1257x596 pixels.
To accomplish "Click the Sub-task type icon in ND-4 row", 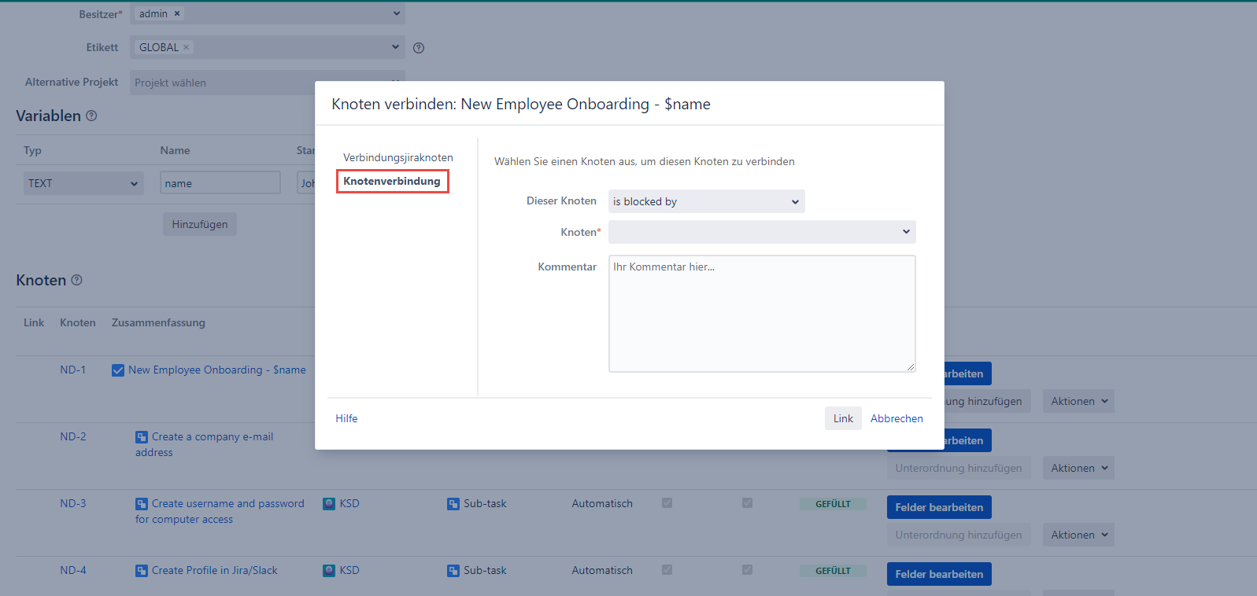I will [x=453, y=570].
